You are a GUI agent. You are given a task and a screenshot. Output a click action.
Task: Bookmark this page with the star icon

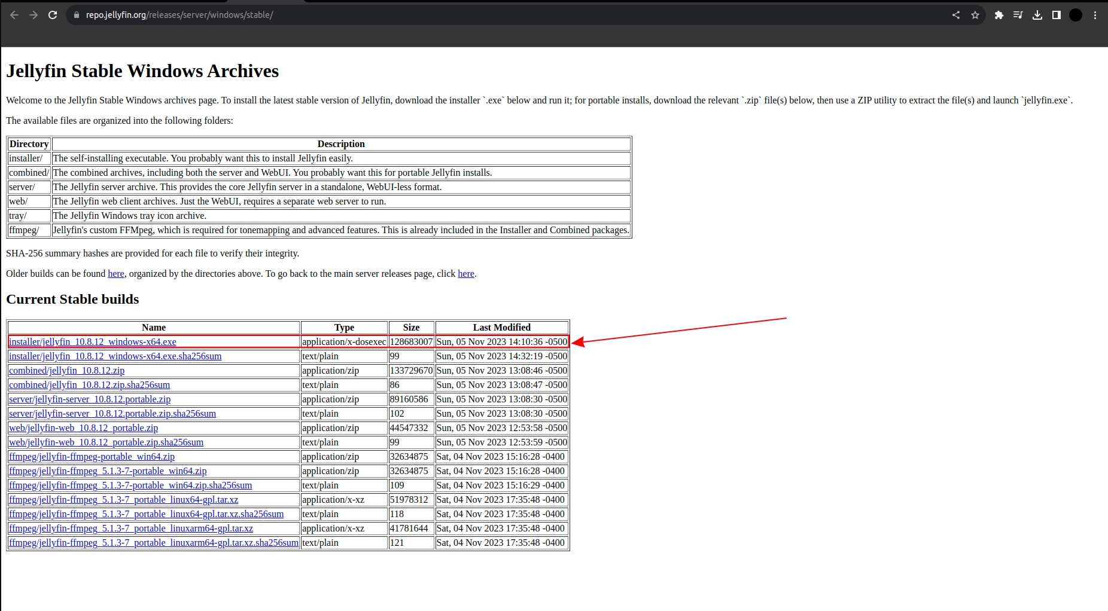pos(975,15)
